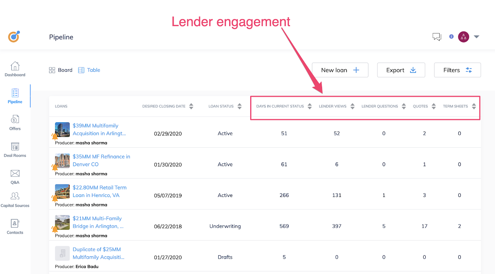The width and height of the screenshot is (495, 274).
Task: Open the Filters button
Action: pos(457,70)
